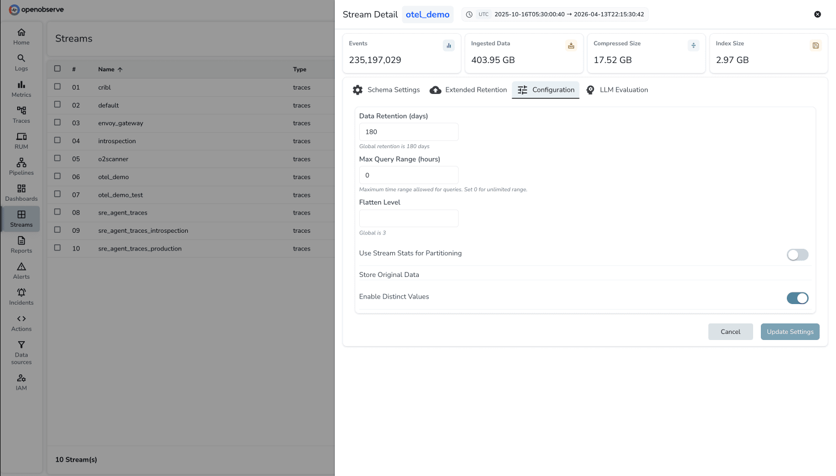Disable the Enable Distinct Values toggle
This screenshot has width=836, height=476.
[x=797, y=298]
